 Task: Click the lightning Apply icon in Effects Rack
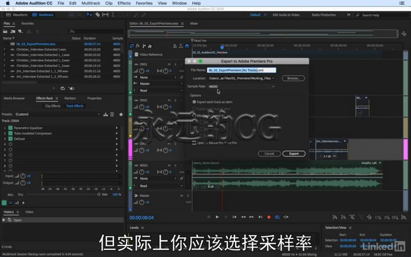(24, 203)
